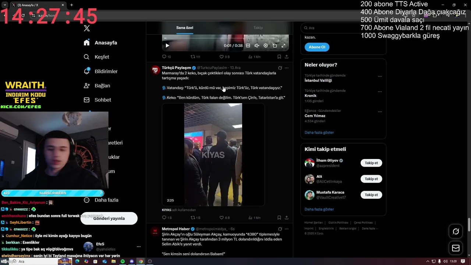This screenshot has height=265, width=471.
Task: Reply to the top post with 10 replies
Action: click(x=167, y=57)
